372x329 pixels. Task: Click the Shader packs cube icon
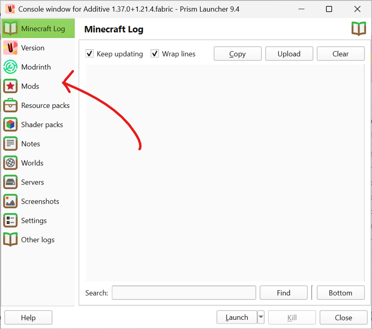pyautogui.click(x=10, y=125)
